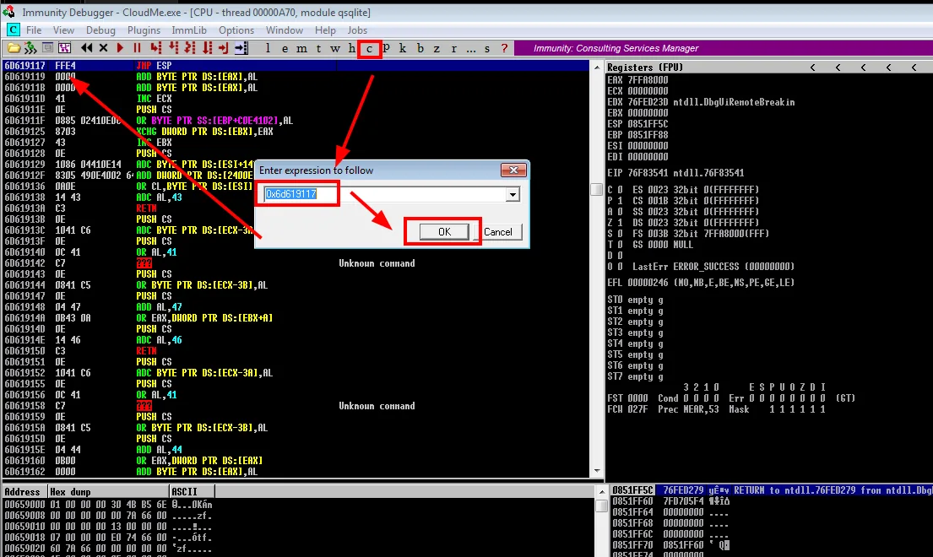Click the ASCII column header in dump pane
The height and width of the screenshot is (557, 933).
192,492
